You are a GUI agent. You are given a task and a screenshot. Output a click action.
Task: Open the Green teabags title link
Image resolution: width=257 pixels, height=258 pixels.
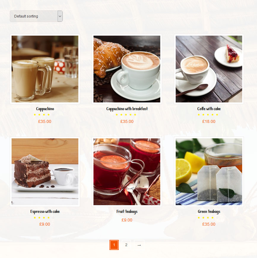pyautogui.click(x=209, y=211)
